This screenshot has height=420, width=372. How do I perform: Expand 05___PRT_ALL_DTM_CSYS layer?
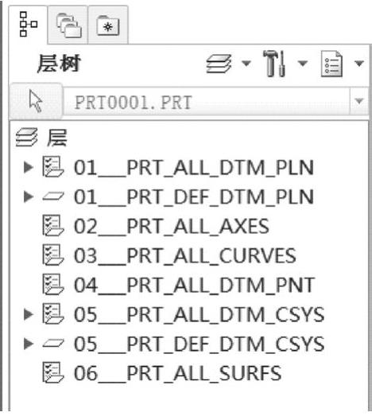[29, 314]
